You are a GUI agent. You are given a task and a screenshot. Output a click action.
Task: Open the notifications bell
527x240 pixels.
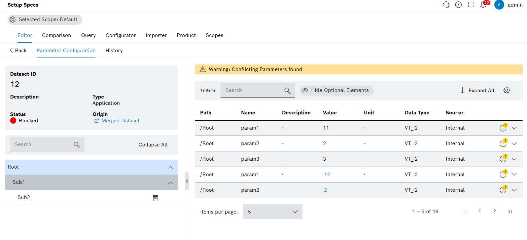pyautogui.click(x=483, y=5)
